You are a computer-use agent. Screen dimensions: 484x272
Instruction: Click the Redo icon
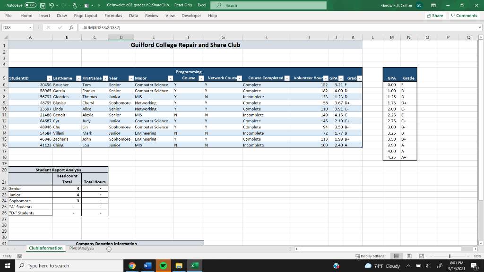65,5
